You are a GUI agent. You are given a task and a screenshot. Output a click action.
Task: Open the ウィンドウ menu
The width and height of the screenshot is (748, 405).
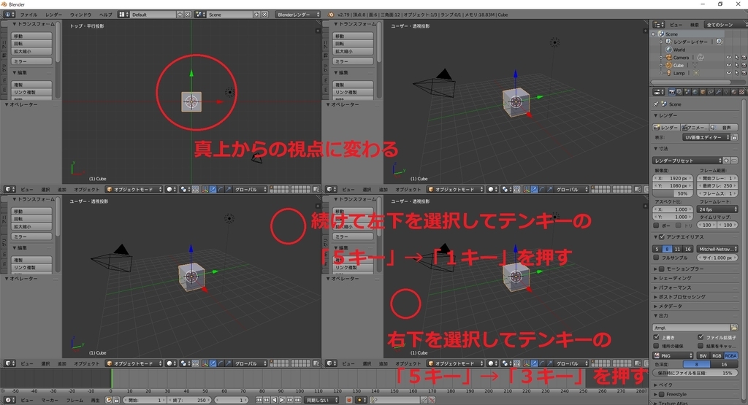tap(80, 15)
